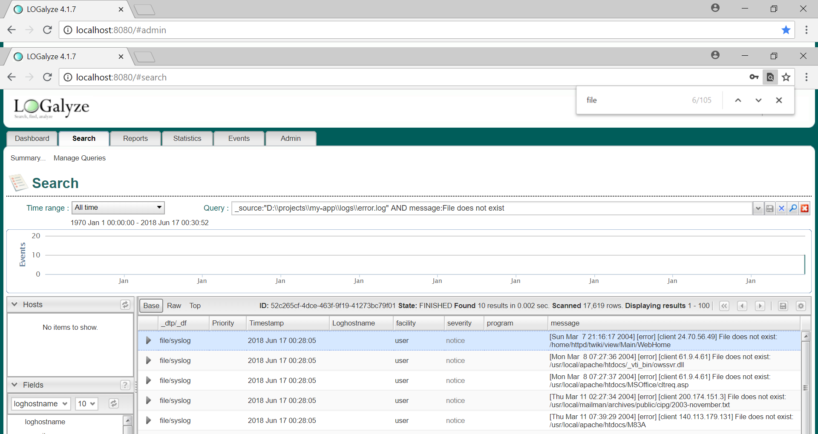Open the loghostname field selector
Image resolution: width=818 pixels, height=434 pixels.
(x=40, y=403)
